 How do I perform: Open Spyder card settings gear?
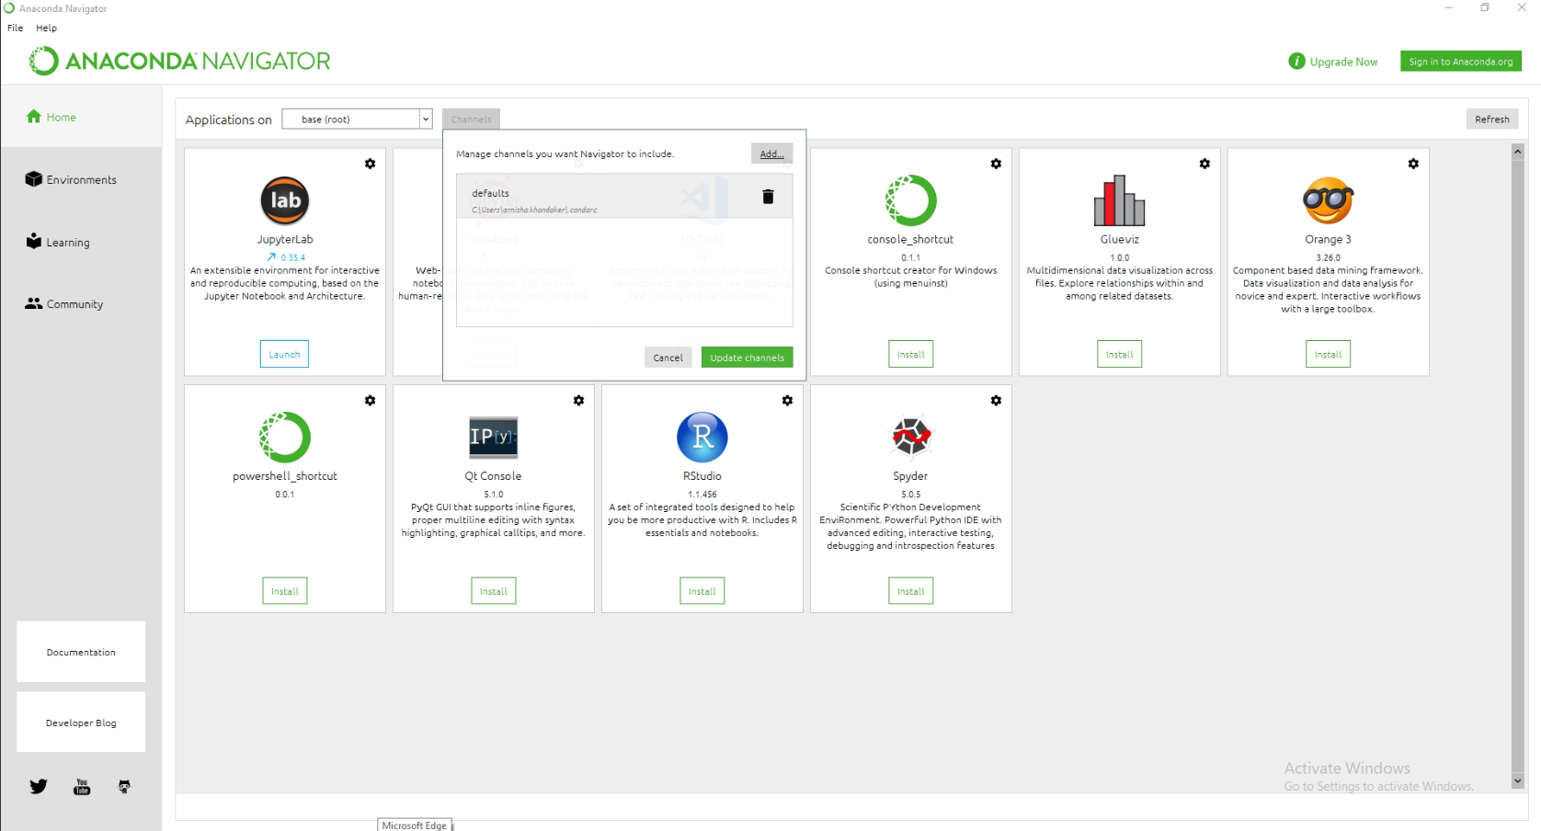996,401
